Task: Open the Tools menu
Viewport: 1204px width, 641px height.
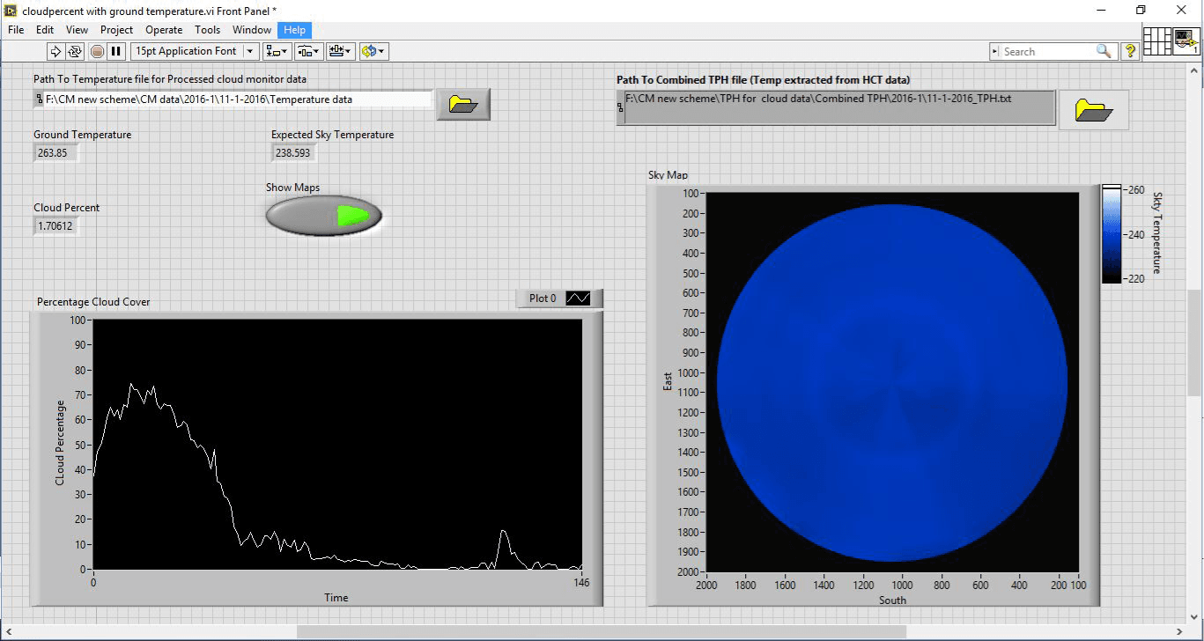Action: point(207,30)
